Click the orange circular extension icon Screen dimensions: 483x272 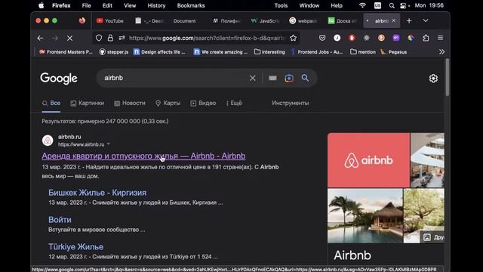coord(381,38)
